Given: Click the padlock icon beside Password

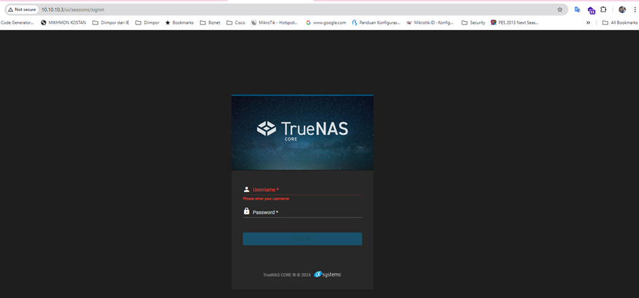Looking at the screenshot, I should [x=247, y=212].
